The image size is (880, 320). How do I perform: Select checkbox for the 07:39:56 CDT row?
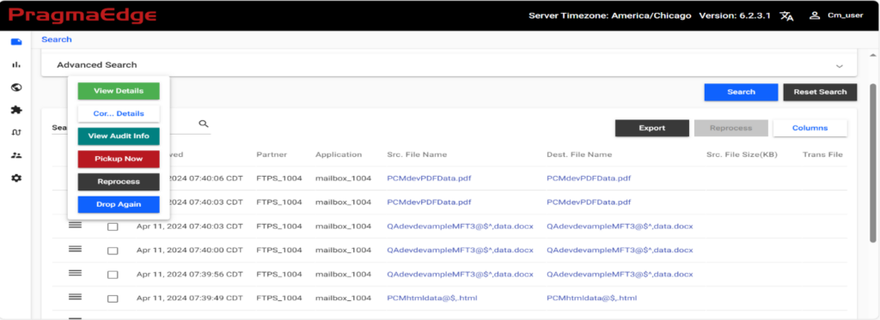click(113, 275)
